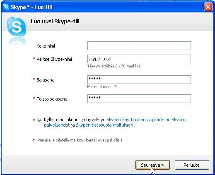Viewport: 215px width, 175px height.
Task: Click the Toista salasana label
Action: pos(52,99)
